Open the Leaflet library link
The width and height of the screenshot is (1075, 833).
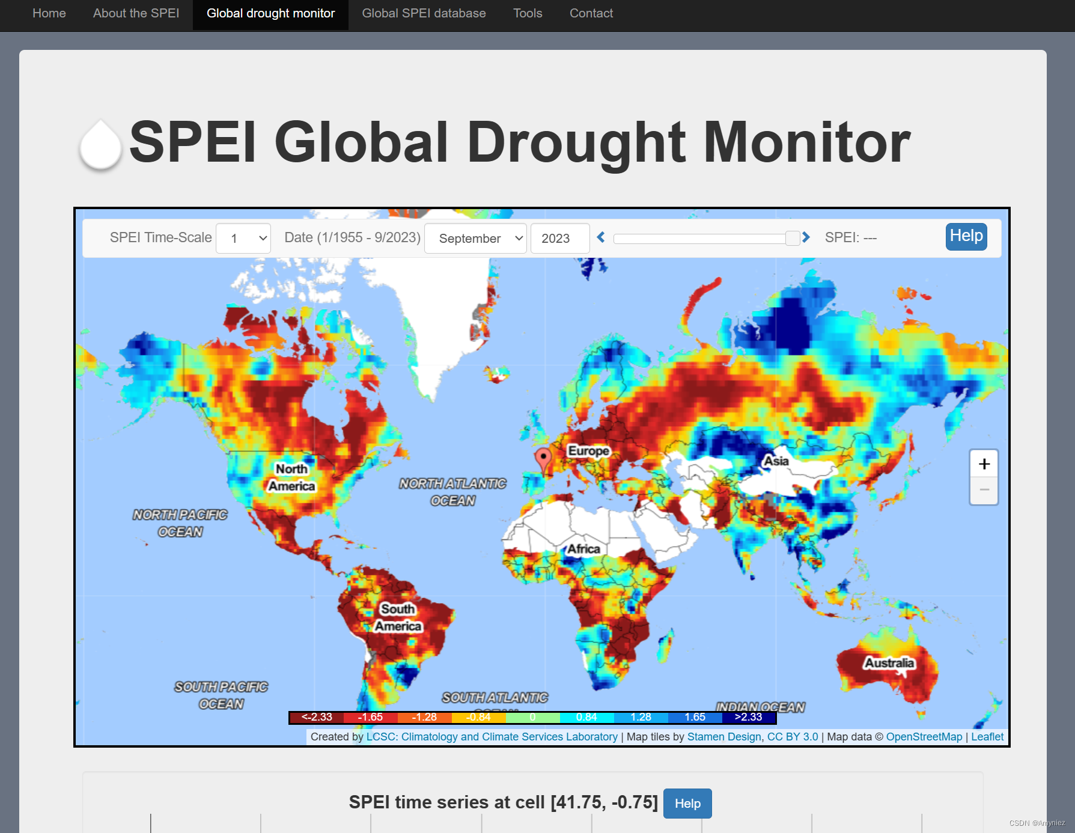tap(987, 736)
